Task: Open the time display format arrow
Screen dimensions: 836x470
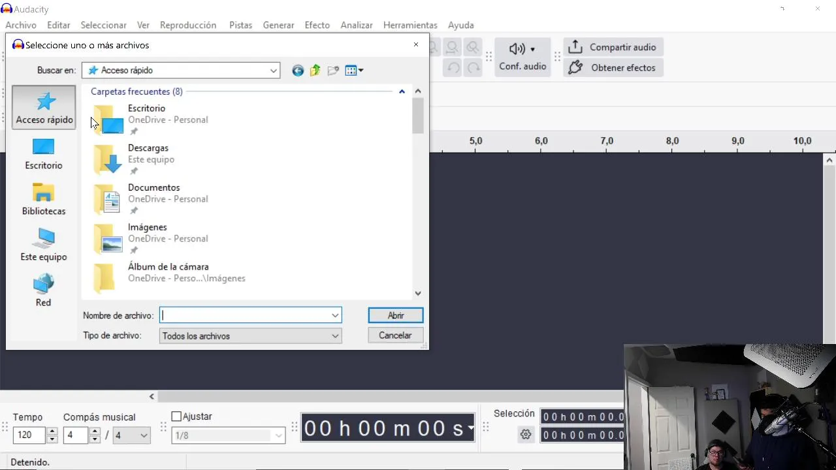Action: pos(470,429)
